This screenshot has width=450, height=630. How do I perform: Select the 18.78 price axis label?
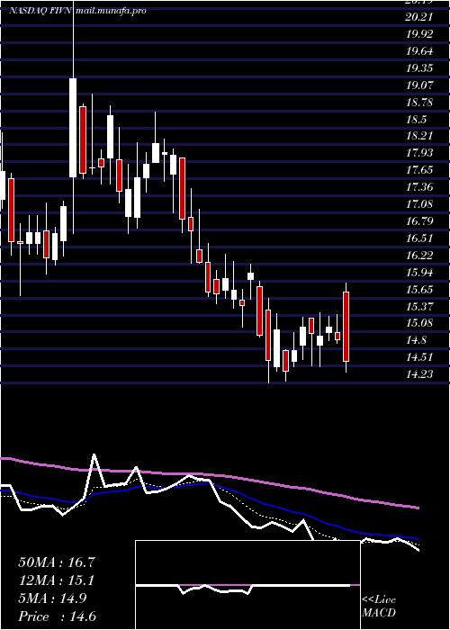[x=419, y=103]
